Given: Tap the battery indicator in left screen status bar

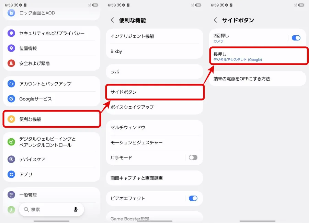Looking at the screenshot, I should [x=95, y=5].
